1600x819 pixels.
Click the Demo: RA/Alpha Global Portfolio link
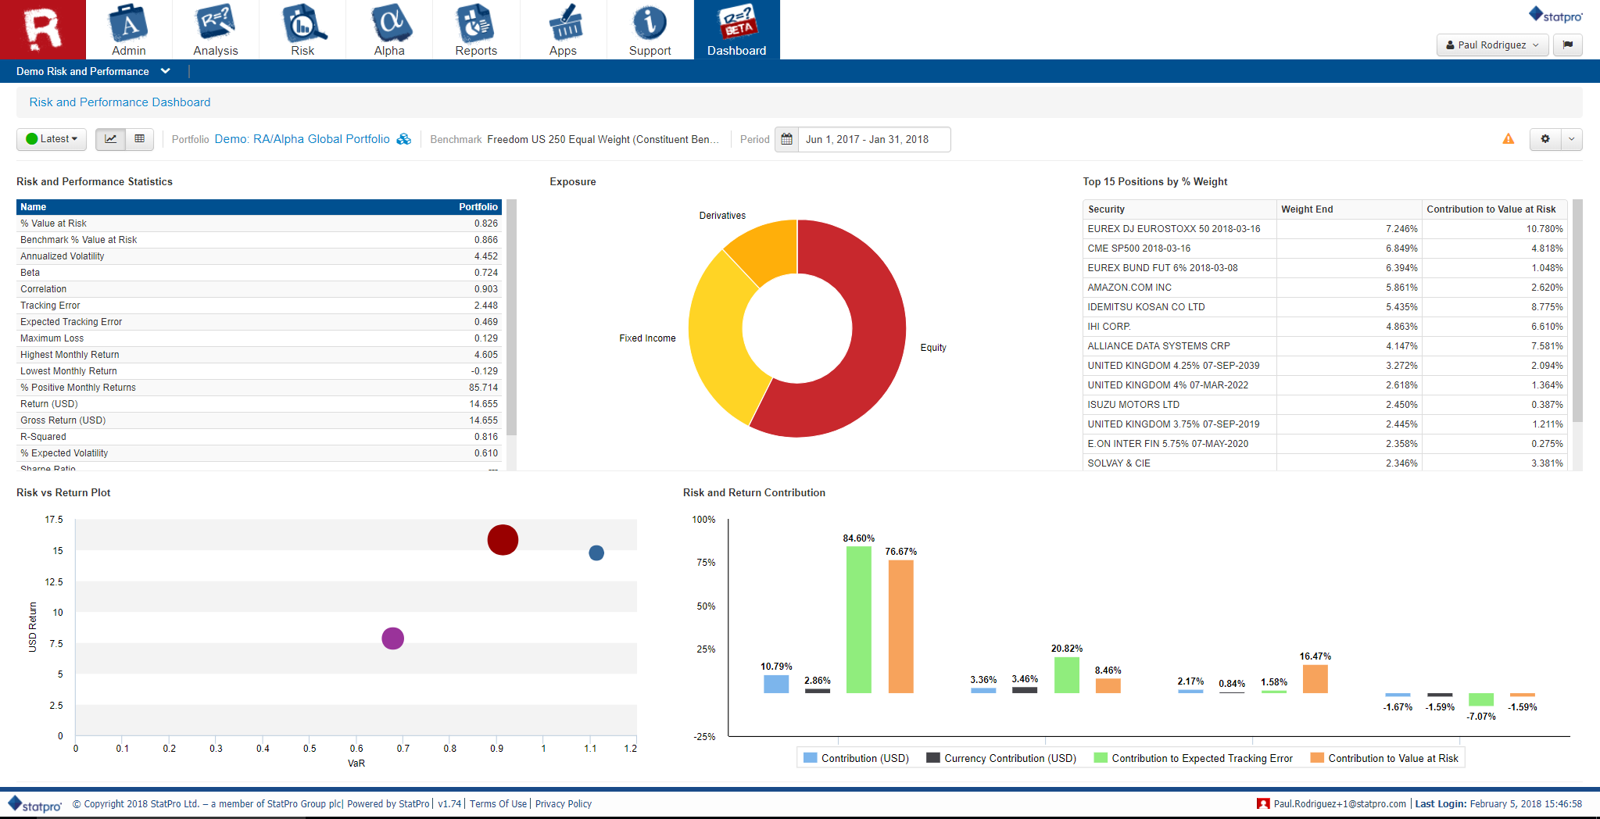302,139
